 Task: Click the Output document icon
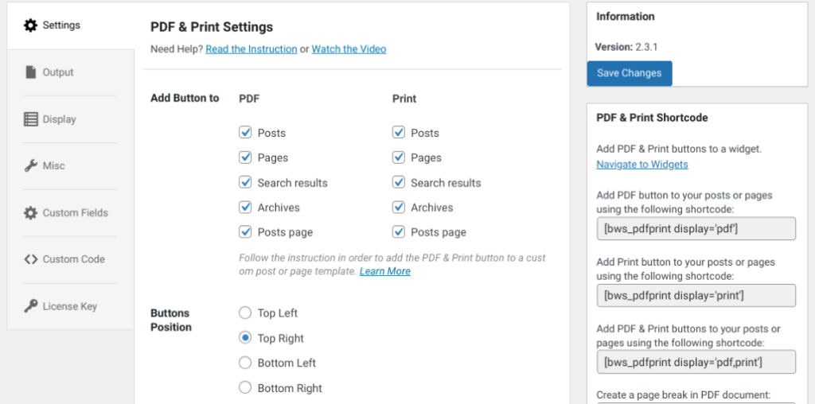(x=31, y=72)
